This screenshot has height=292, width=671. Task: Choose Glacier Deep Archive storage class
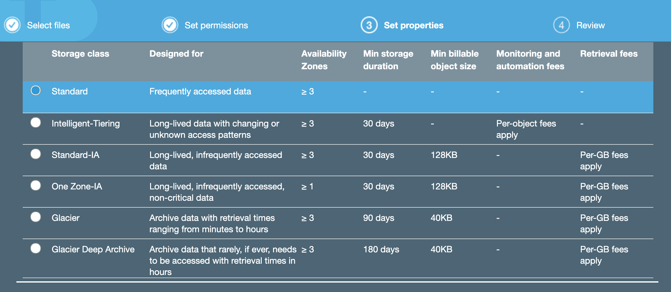(x=36, y=249)
